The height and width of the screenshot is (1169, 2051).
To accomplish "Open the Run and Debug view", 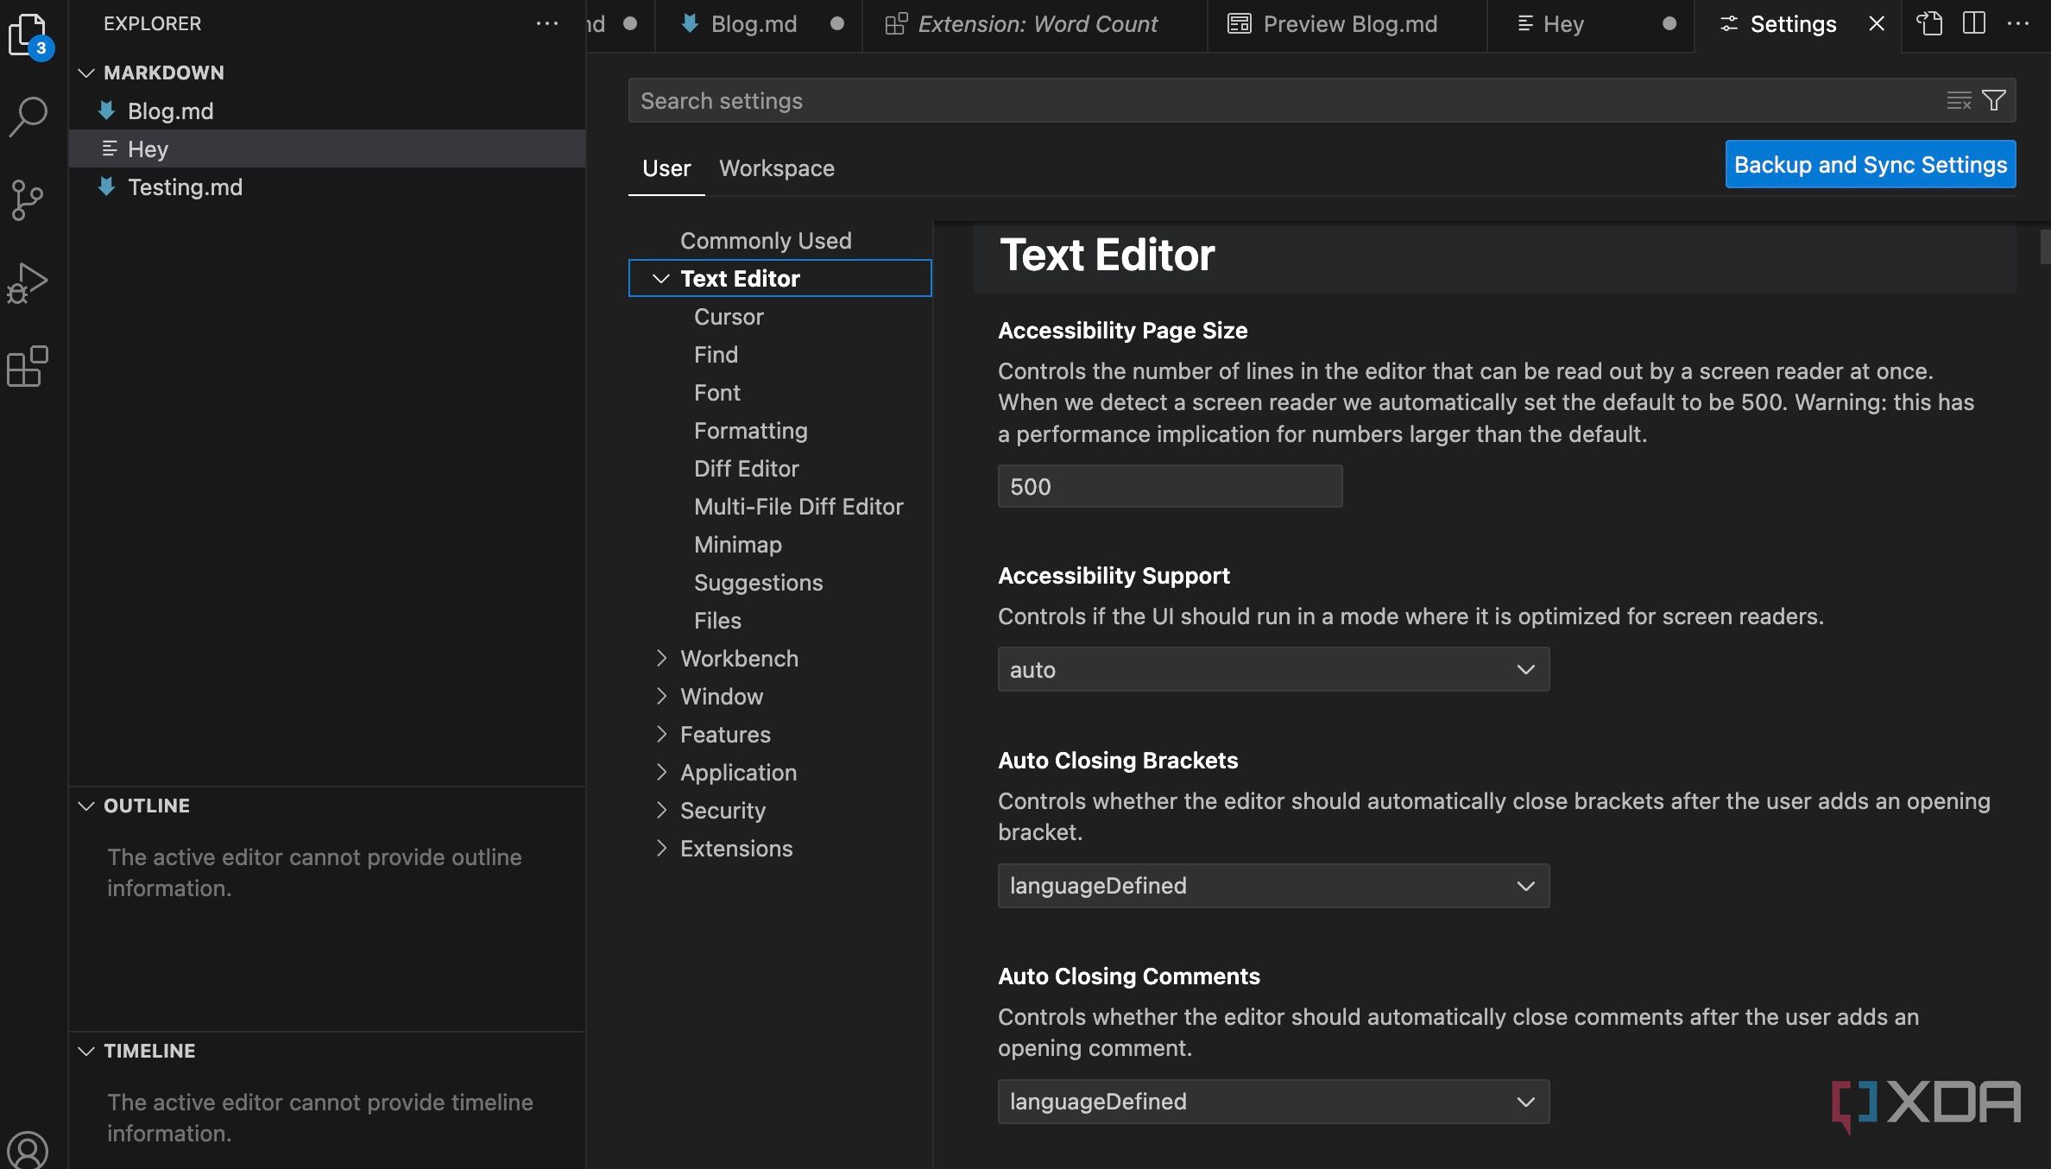I will tap(28, 282).
